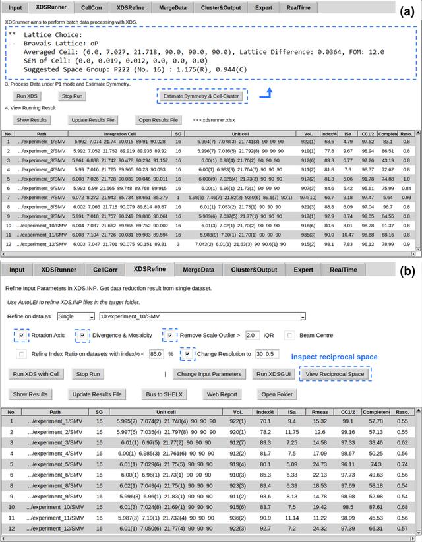Screen dimensions: 422x542
Task: Click Show Results in panel (a)
Action: pos(32,120)
